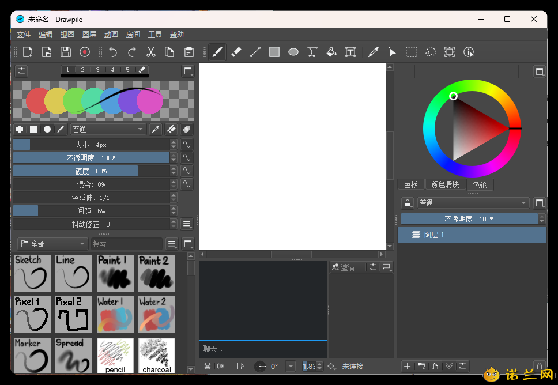Select the Rectangle tool
Image resolution: width=558 pixels, height=385 pixels.
(x=274, y=52)
